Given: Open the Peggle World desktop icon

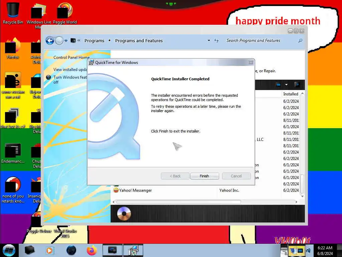Looking at the screenshot, I should point(65,13).
